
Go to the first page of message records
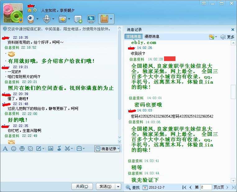185,187
